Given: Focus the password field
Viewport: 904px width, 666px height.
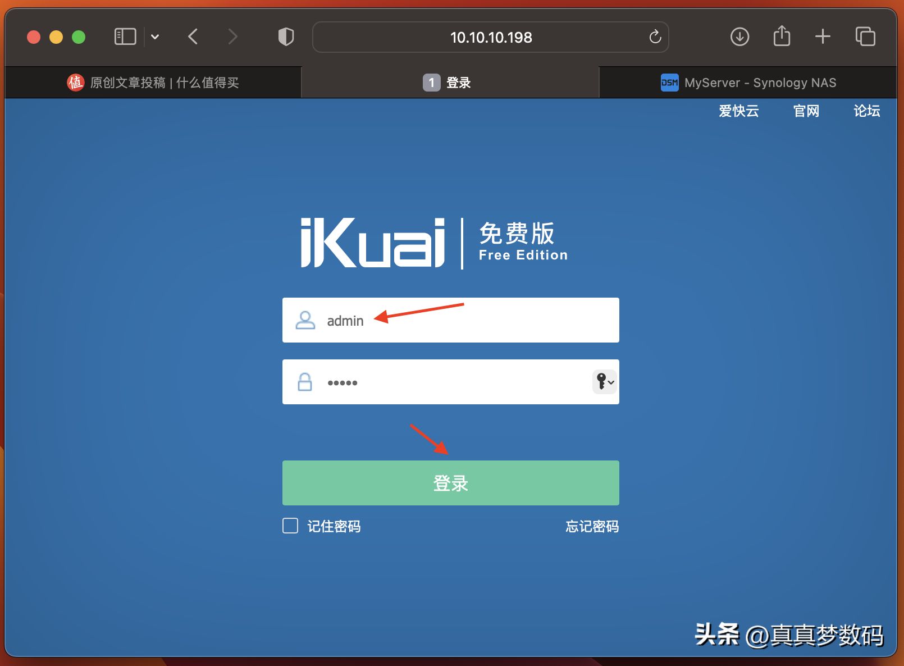Looking at the screenshot, I should 450,382.
